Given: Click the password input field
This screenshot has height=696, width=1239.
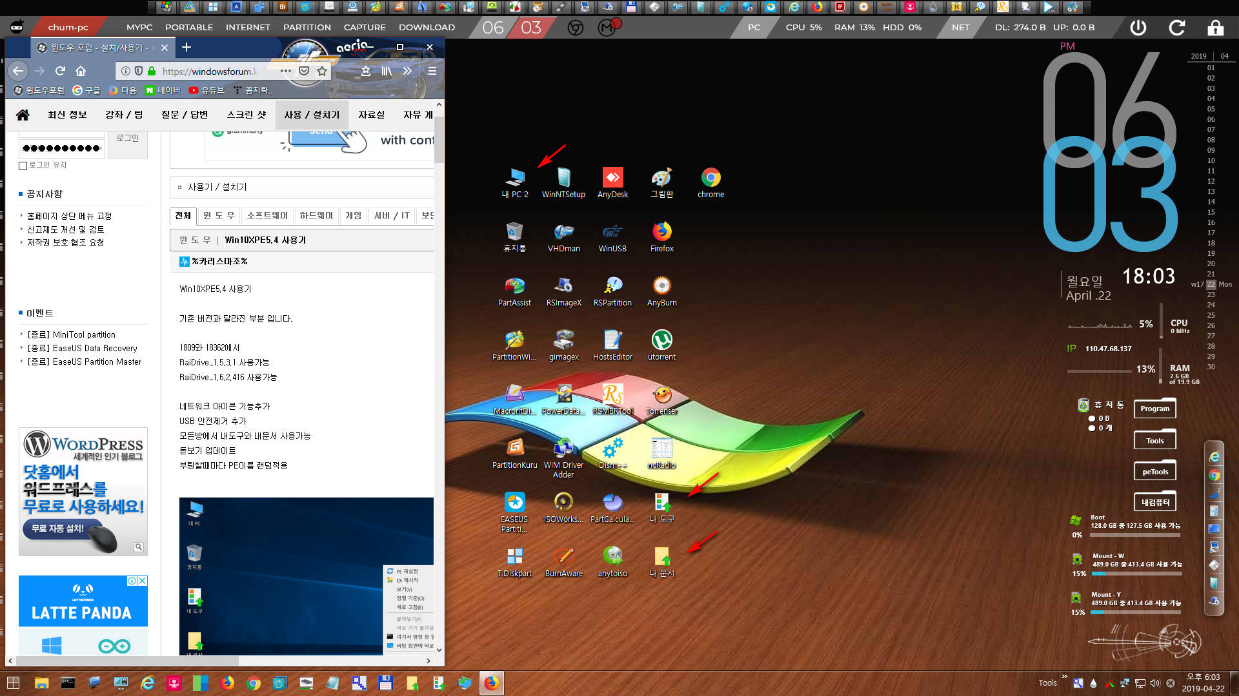Looking at the screenshot, I should [x=62, y=148].
